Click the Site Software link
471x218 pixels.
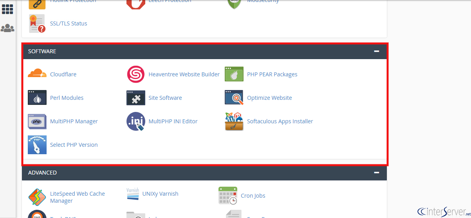(165, 98)
